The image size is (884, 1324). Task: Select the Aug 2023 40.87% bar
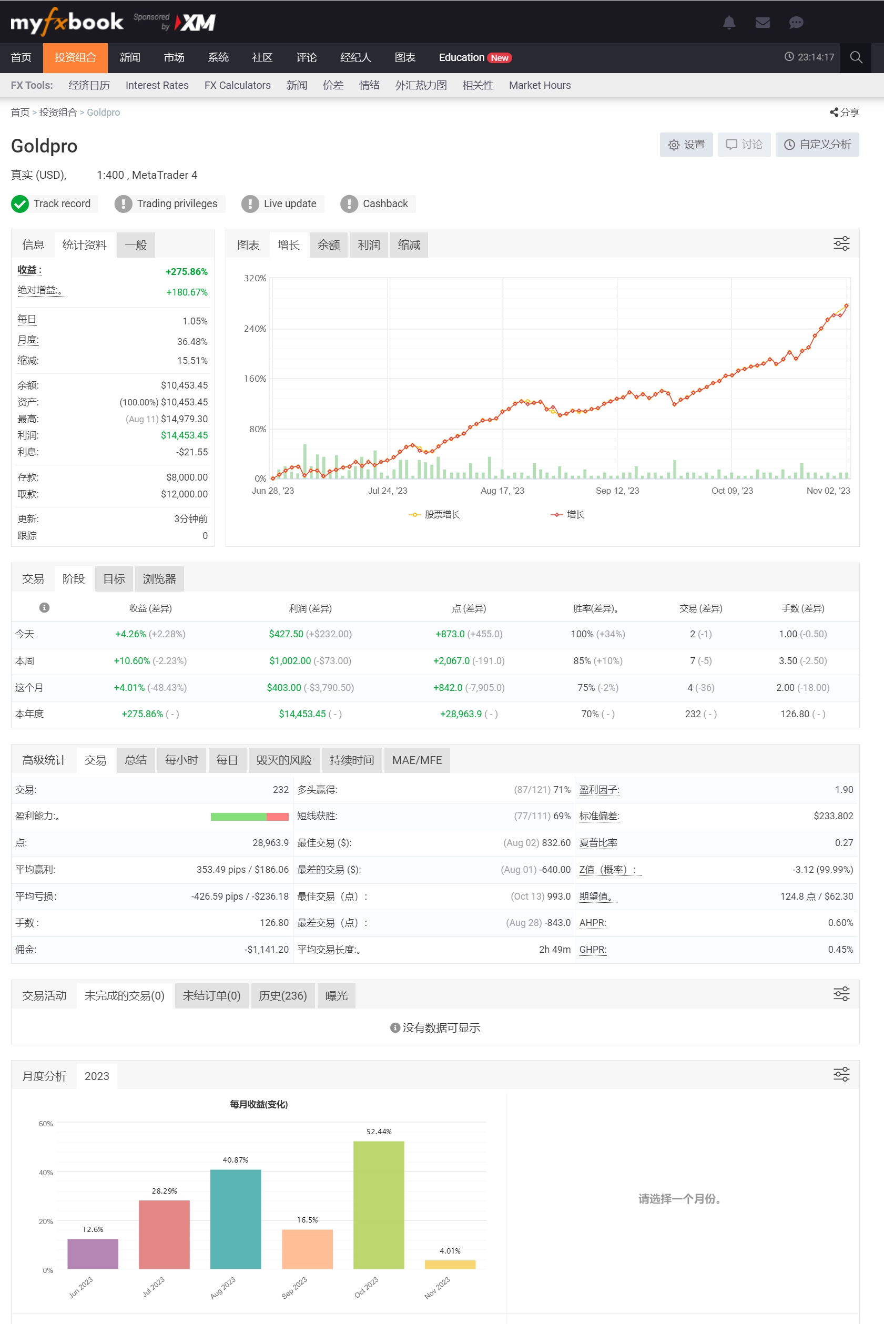(236, 1219)
